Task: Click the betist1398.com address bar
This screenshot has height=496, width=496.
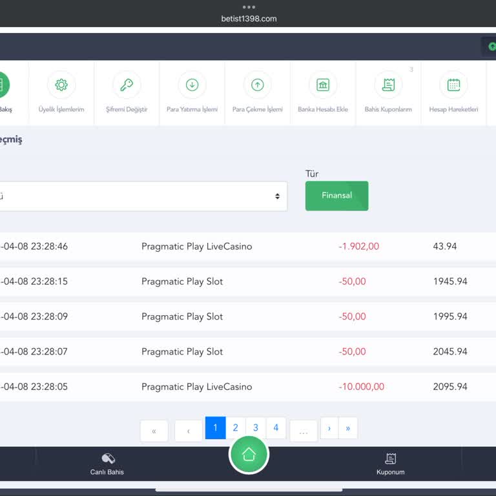Action: (249, 19)
